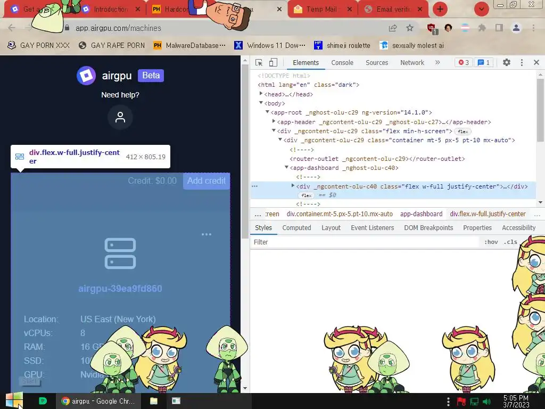Switch to the Introduction browser tab
Image resolution: width=545 pixels, height=409 pixels.
click(111, 10)
